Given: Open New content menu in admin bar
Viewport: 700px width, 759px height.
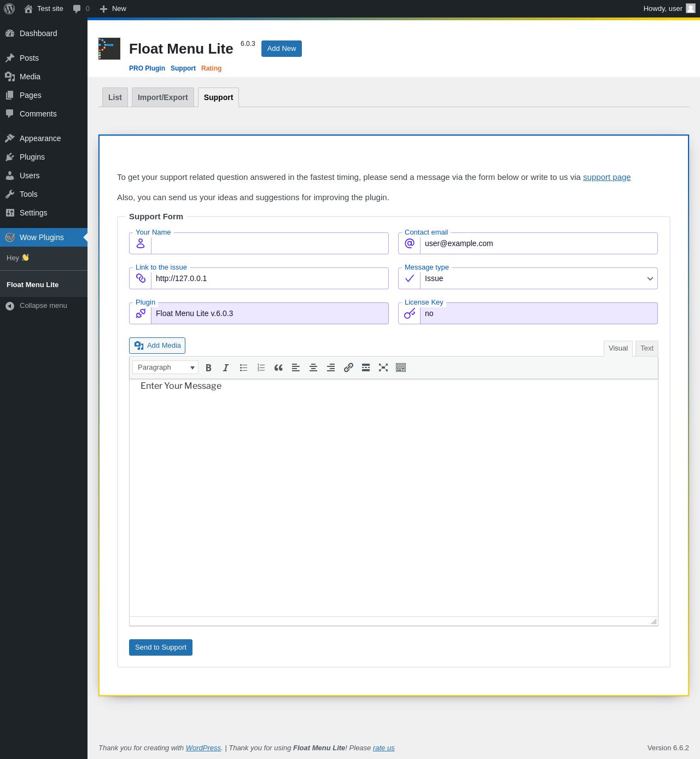Looking at the screenshot, I should (113, 9).
